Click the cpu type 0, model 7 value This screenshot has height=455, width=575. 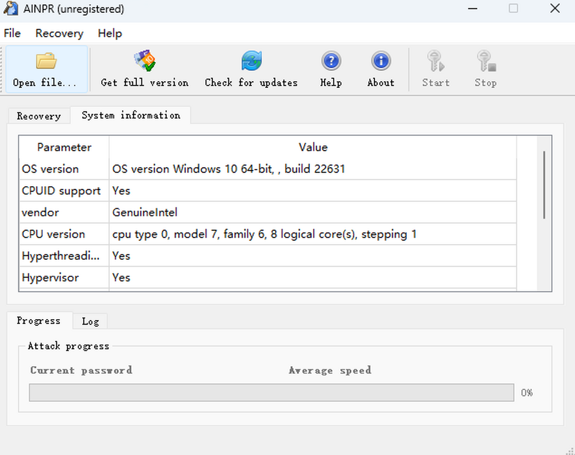click(x=313, y=234)
